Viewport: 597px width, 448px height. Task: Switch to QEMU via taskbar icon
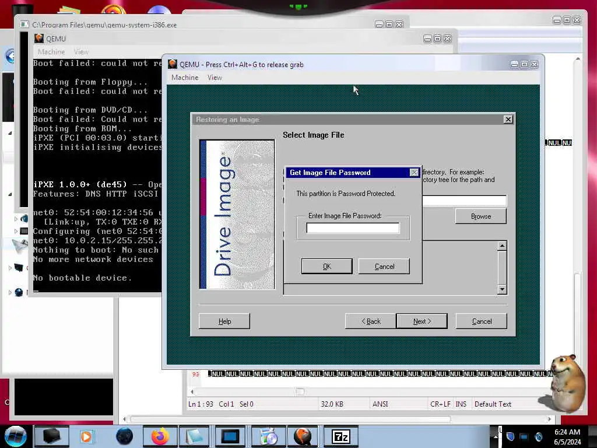tap(303, 436)
